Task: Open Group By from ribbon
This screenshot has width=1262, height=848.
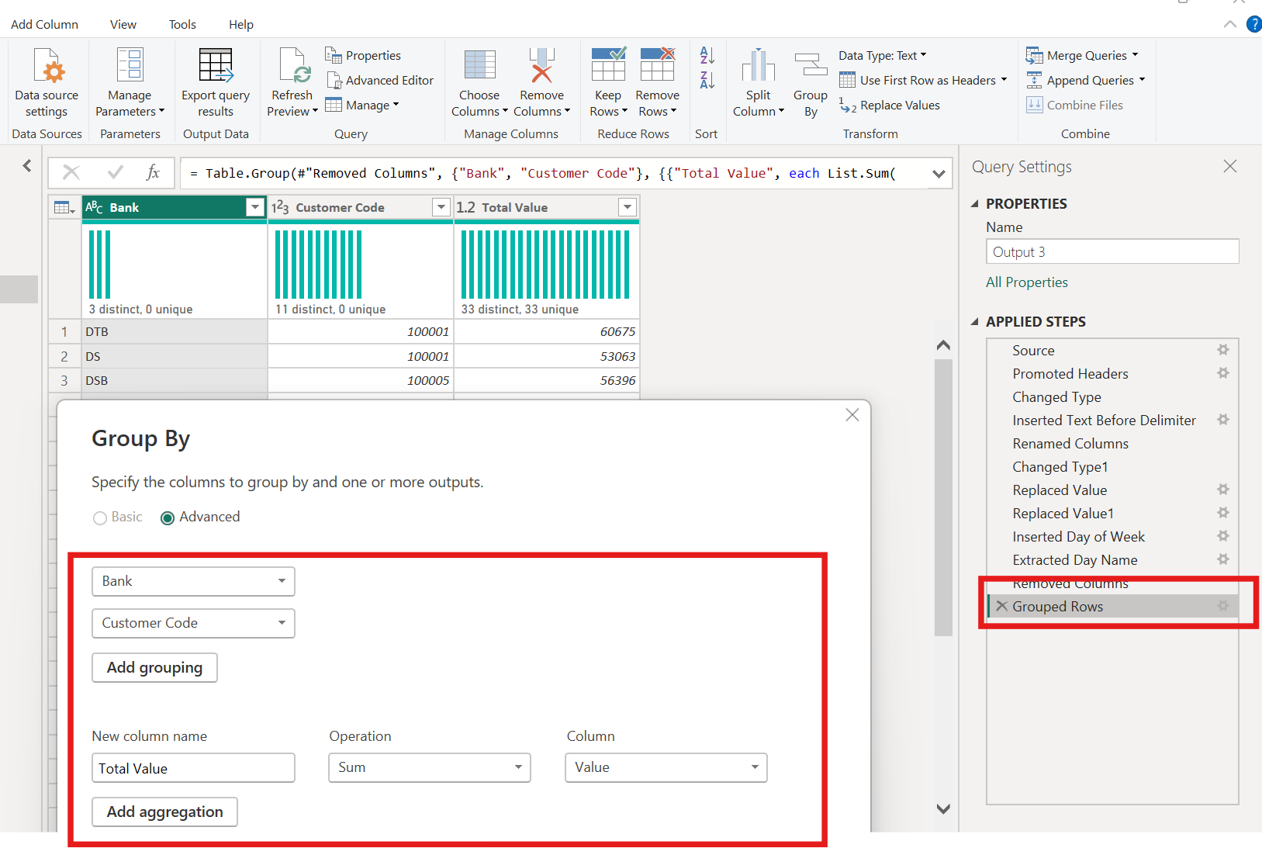Action: click(x=811, y=82)
